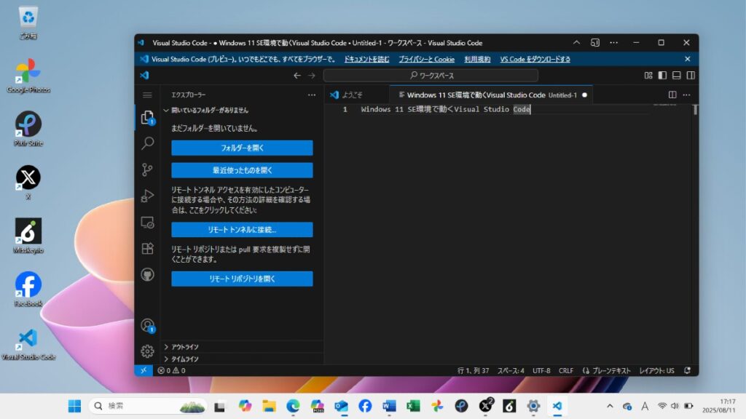Click the リモート リポジトリを開く button

click(x=242, y=279)
